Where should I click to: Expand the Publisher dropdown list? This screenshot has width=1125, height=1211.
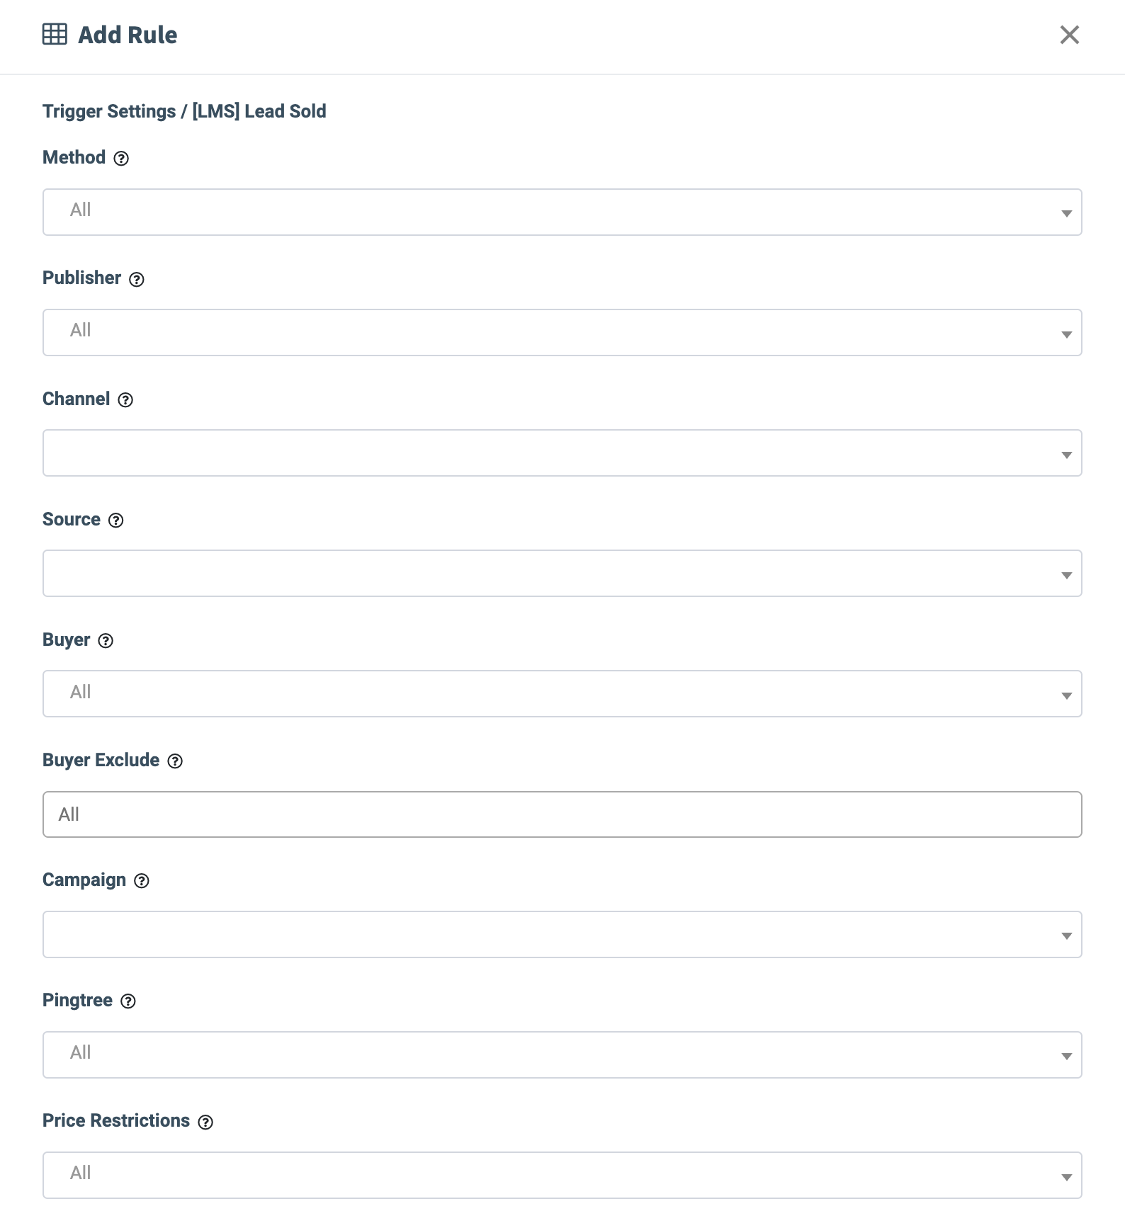(x=562, y=332)
